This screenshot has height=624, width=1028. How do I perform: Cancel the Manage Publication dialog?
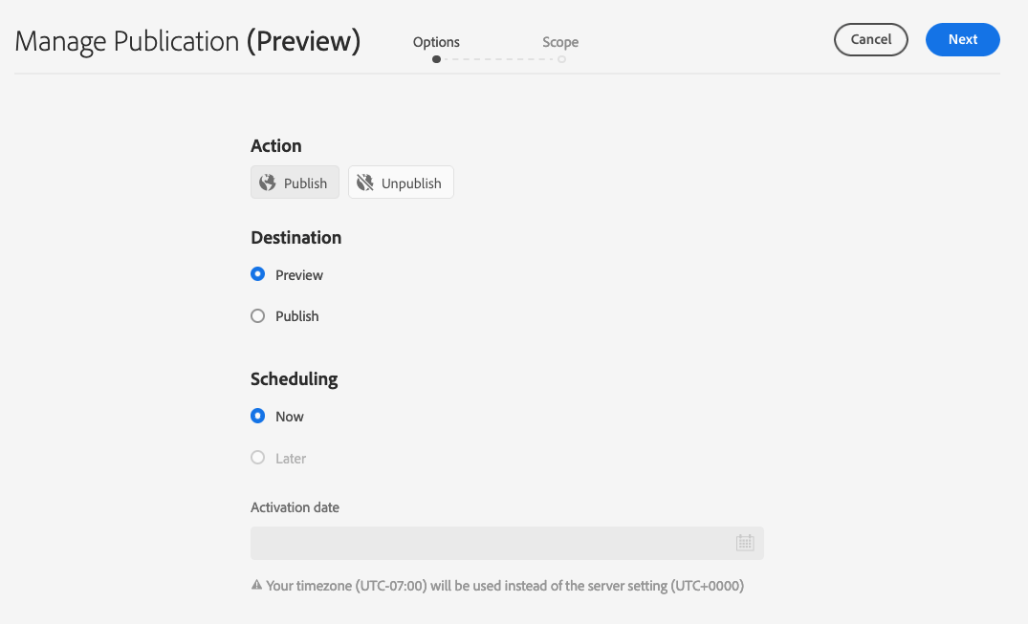tap(870, 39)
